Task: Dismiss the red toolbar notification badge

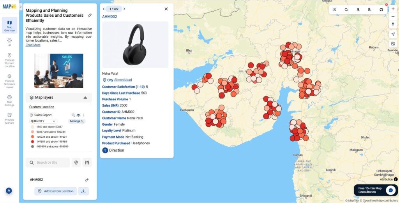Action: tap(387, 5)
